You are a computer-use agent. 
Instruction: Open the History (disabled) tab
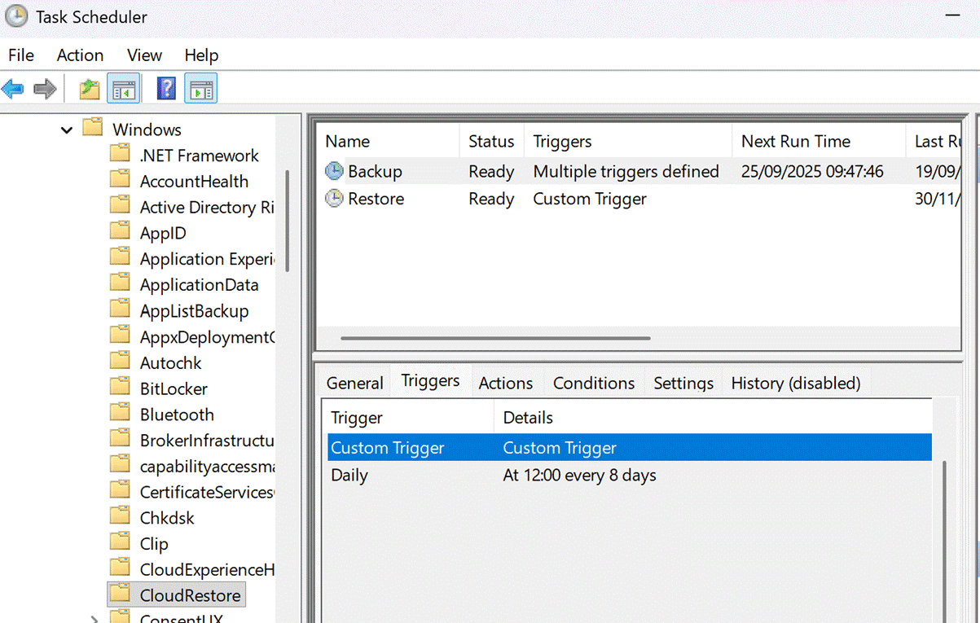pos(795,383)
